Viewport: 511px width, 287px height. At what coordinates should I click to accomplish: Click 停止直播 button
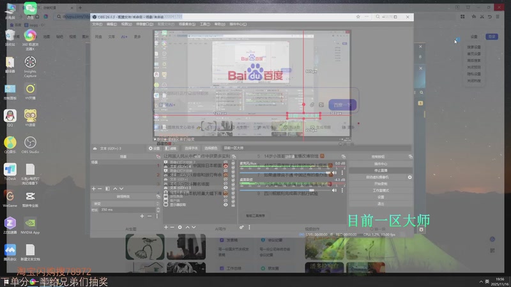380,170
